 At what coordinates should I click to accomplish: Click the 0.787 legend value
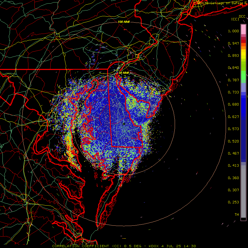233,80
